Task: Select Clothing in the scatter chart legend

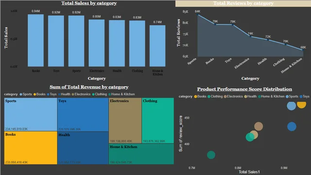Action: click(x=215, y=96)
